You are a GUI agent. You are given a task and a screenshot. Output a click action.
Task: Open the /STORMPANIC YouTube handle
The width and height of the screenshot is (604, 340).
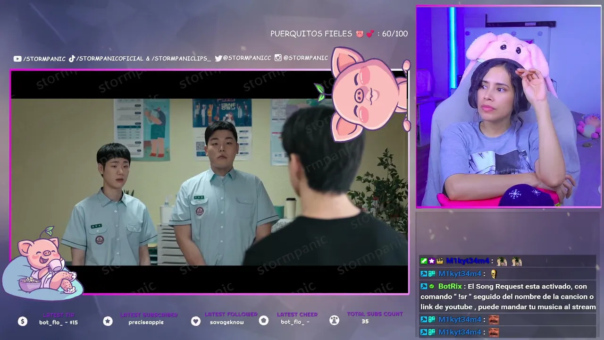[x=44, y=59]
